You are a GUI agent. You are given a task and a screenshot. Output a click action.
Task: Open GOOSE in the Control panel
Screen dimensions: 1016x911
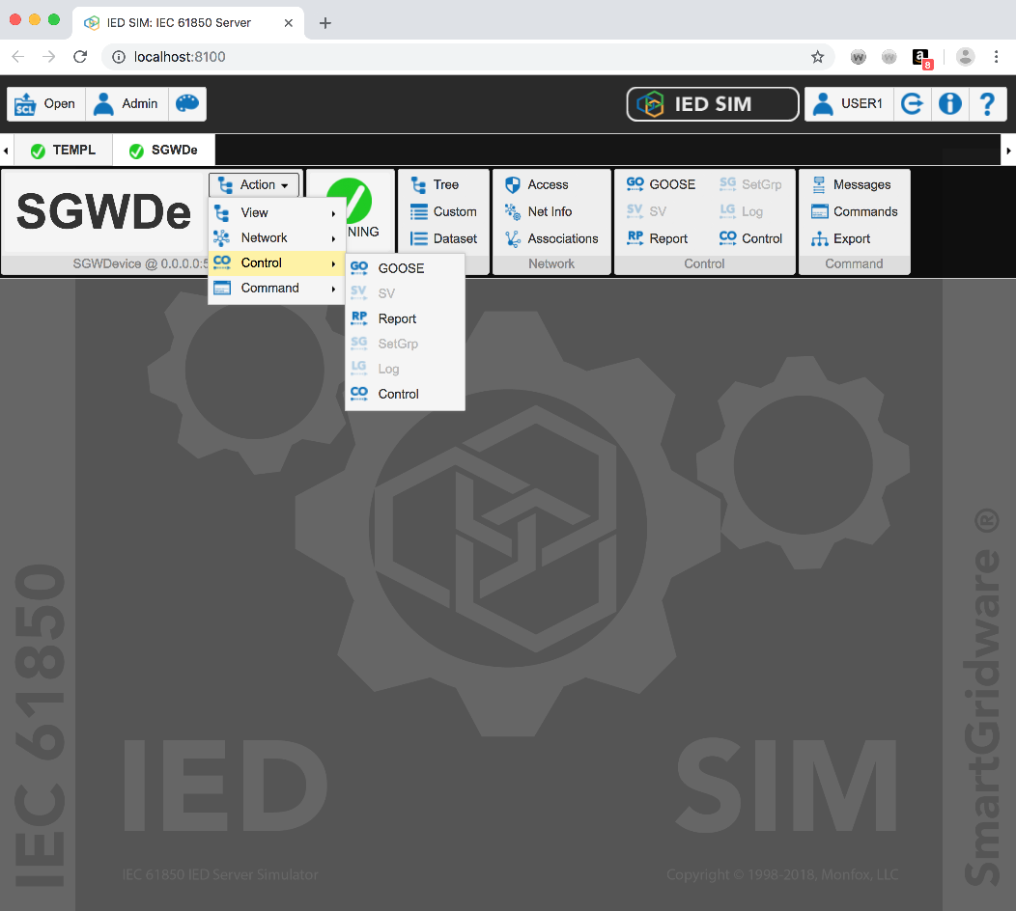[661, 184]
